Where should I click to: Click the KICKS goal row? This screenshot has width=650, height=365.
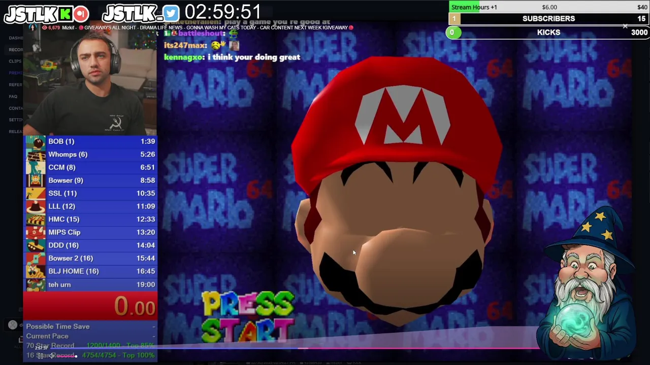click(x=548, y=32)
